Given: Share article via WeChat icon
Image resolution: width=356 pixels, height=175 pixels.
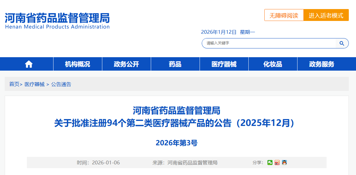Looking at the screenshot, I should [x=270, y=162].
